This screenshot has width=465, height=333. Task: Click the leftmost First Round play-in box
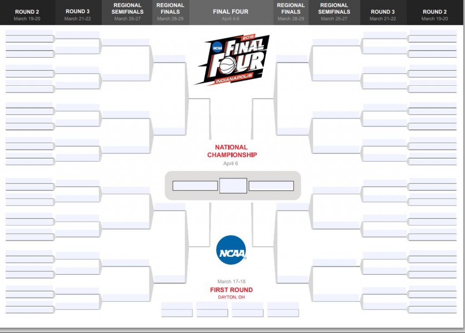tap(177, 309)
